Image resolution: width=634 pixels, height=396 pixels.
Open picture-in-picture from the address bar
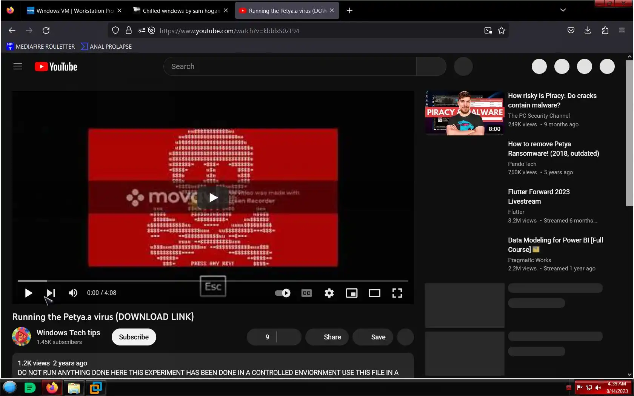(x=488, y=31)
